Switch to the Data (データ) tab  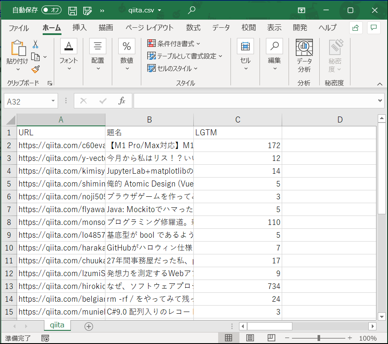tap(221, 27)
